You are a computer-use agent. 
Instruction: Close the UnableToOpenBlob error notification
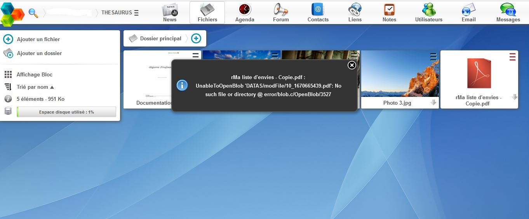pyautogui.click(x=352, y=65)
